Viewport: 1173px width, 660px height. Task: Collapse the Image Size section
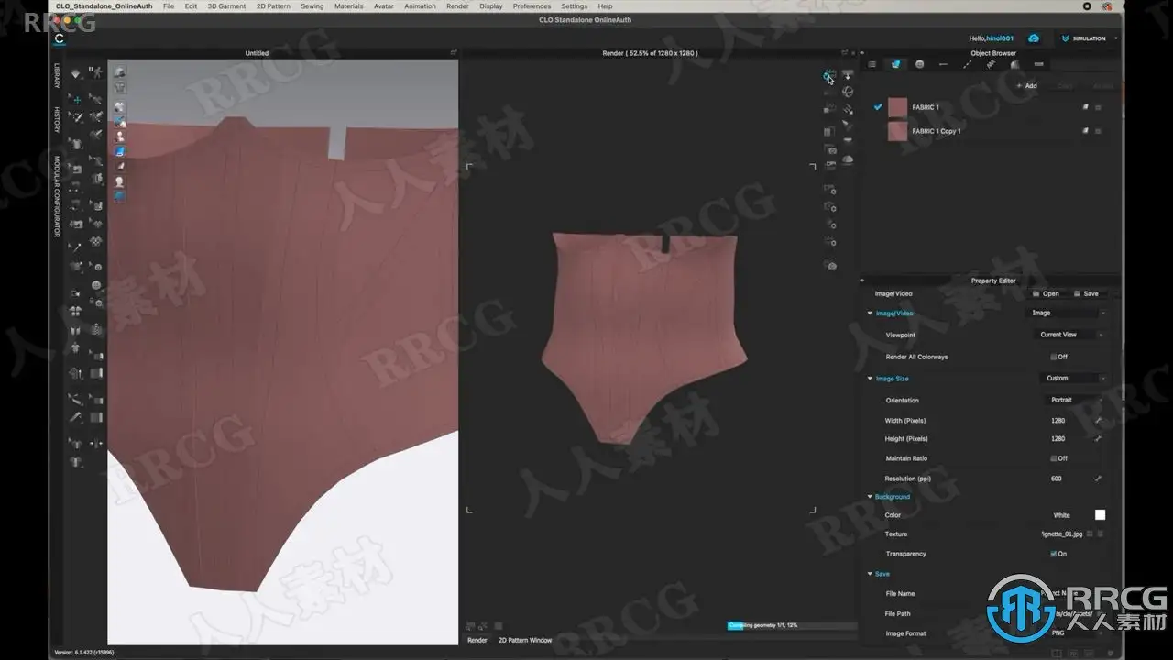pyautogui.click(x=870, y=379)
